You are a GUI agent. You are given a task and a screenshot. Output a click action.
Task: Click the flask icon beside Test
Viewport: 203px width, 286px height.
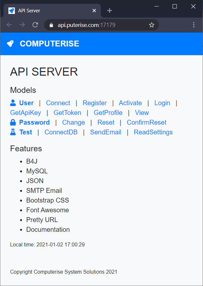point(13,132)
